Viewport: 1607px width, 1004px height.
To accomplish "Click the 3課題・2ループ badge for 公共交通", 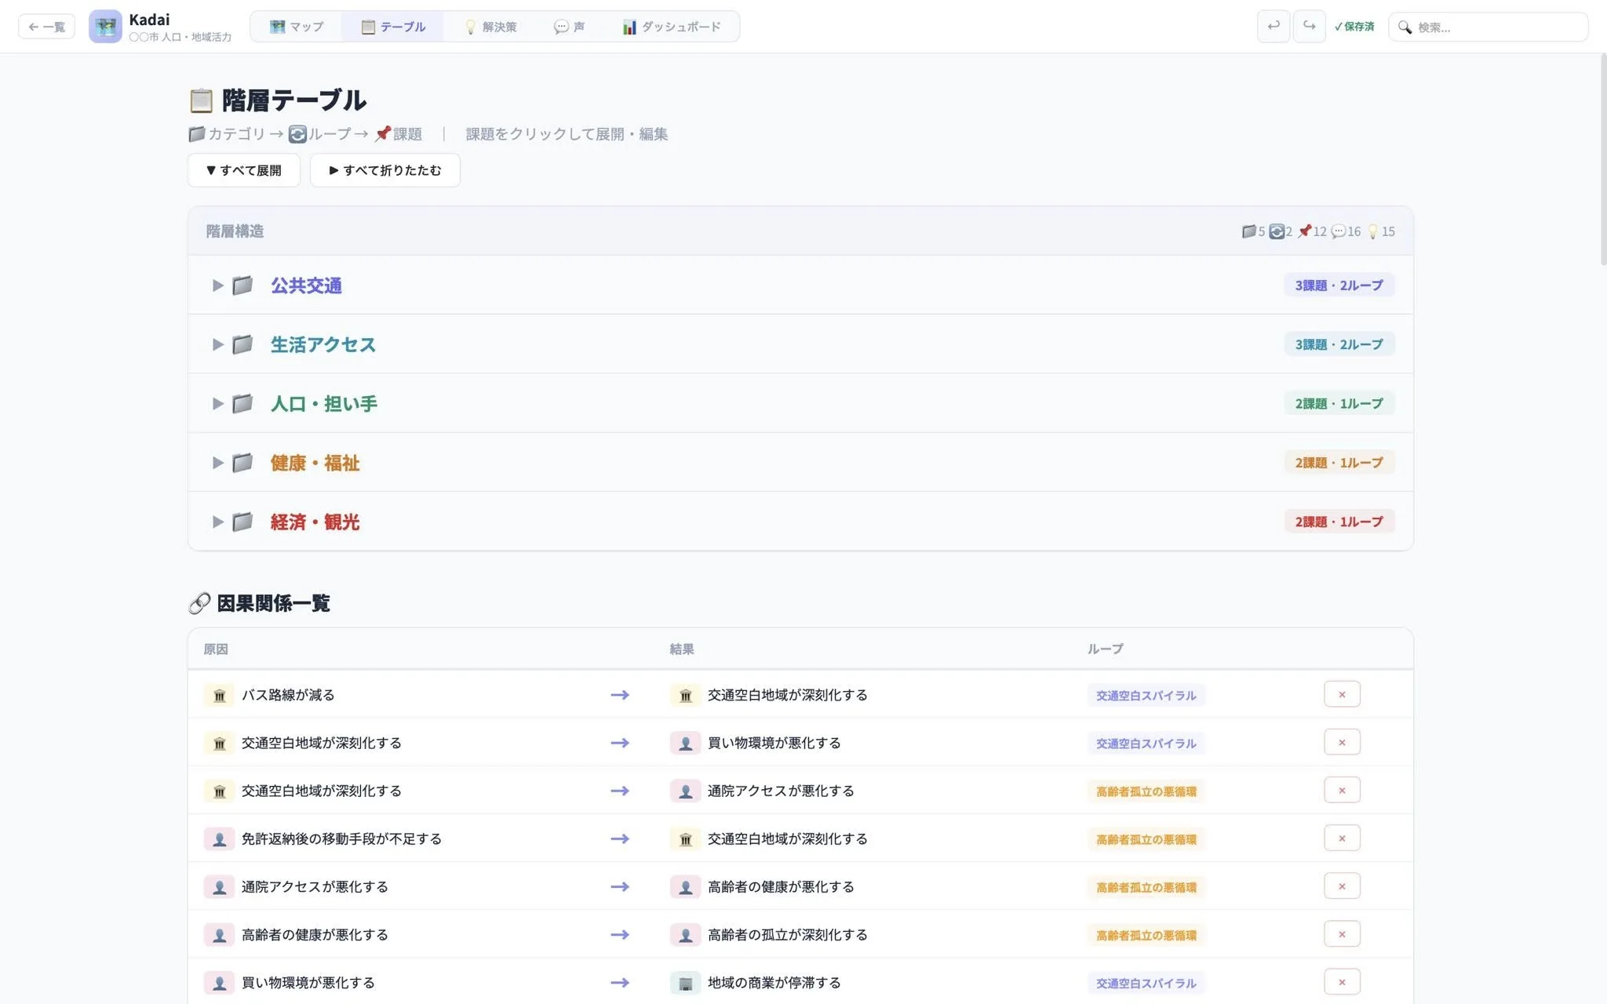I will coord(1339,285).
